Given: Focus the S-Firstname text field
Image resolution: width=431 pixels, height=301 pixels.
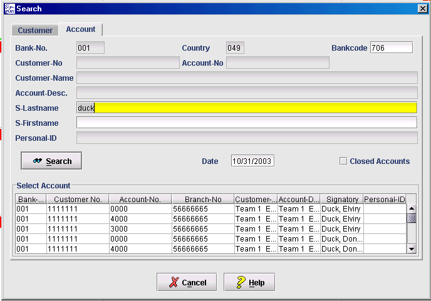Looking at the screenshot, I should pos(246,123).
